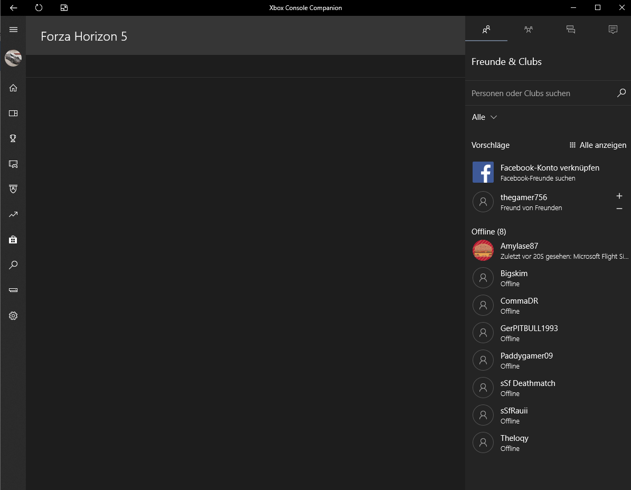Click Amylase87's burger avatar
The width and height of the screenshot is (631, 490).
point(483,250)
